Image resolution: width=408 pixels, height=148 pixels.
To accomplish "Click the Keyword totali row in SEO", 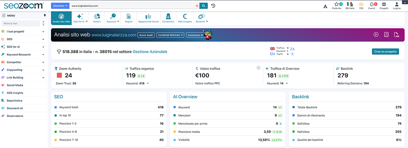I will pos(109,107).
